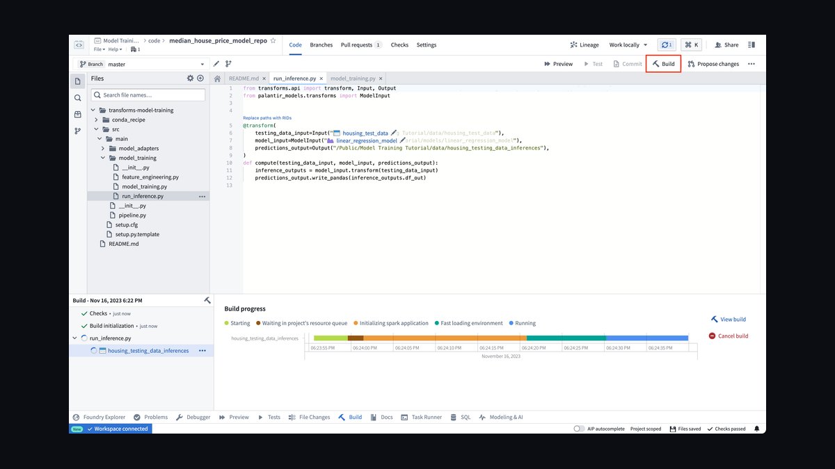Open the Debugger bottom panel

(193, 417)
